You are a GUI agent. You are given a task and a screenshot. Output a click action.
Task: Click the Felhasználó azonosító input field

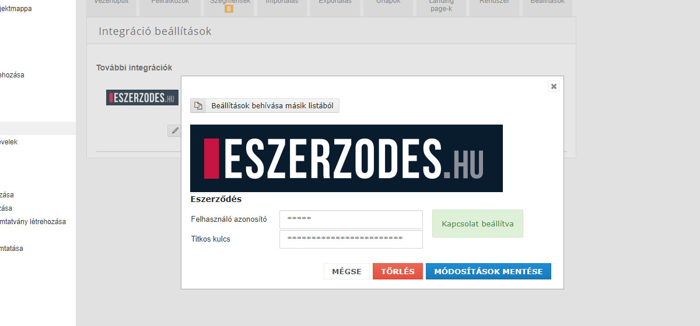[x=351, y=219]
